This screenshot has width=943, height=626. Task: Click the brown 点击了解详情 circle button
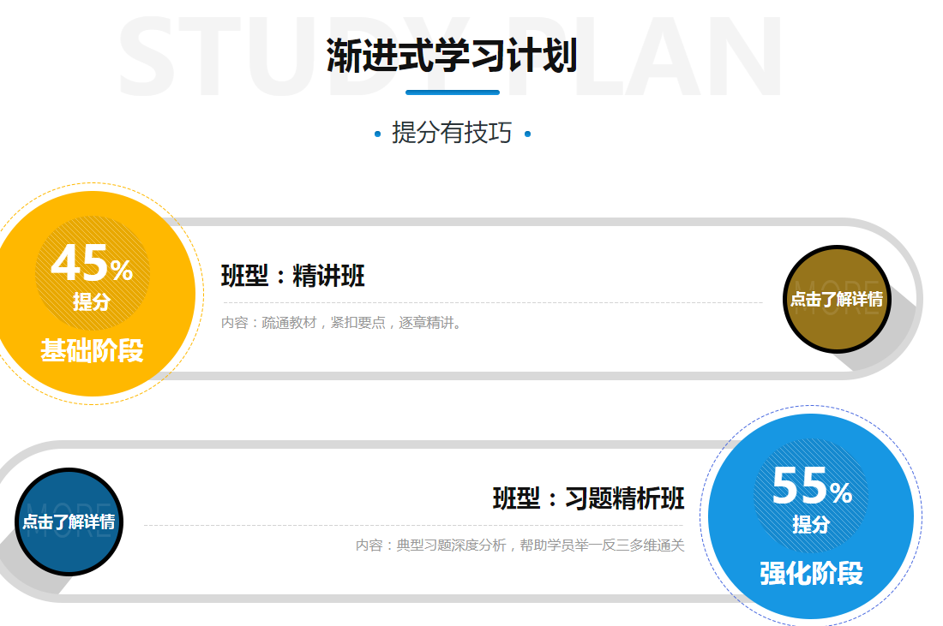click(x=836, y=299)
